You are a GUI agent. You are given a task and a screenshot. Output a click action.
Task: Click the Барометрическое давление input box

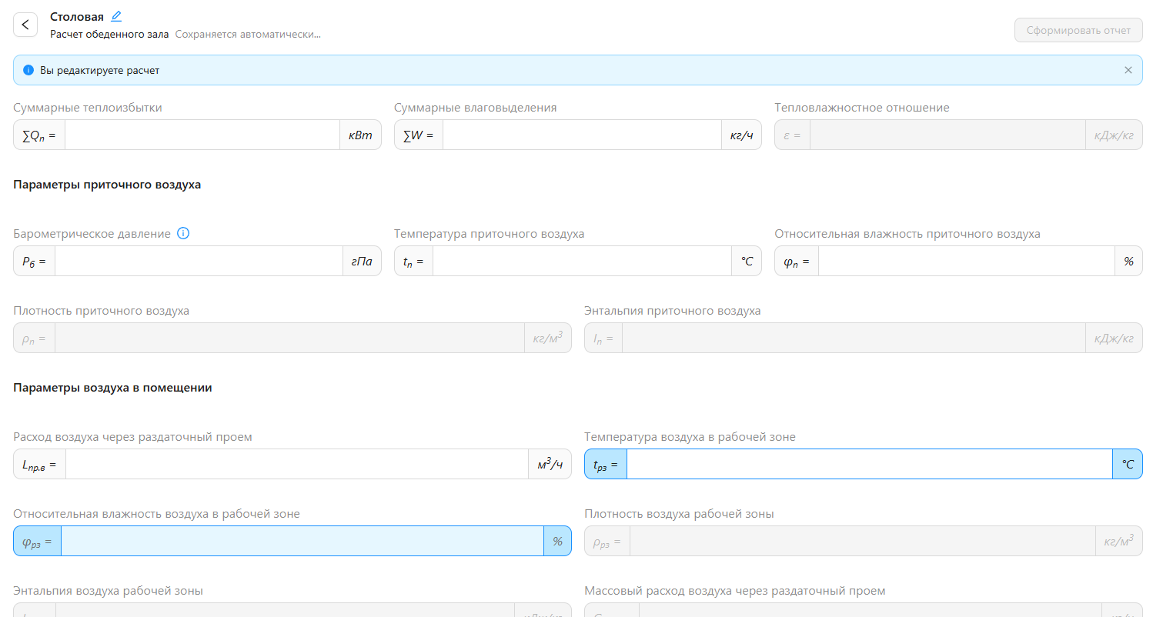[198, 262]
